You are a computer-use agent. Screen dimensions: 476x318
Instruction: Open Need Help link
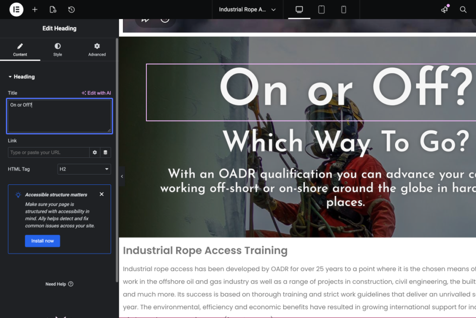click(59, 284)
